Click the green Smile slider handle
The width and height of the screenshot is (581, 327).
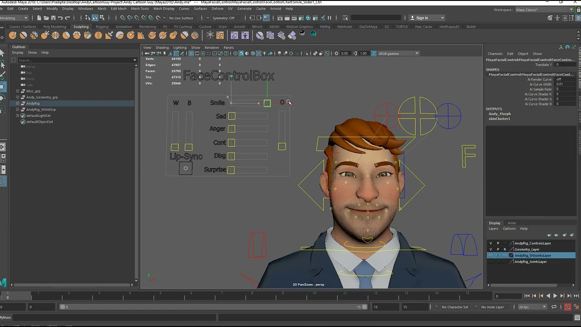(267, 104)
